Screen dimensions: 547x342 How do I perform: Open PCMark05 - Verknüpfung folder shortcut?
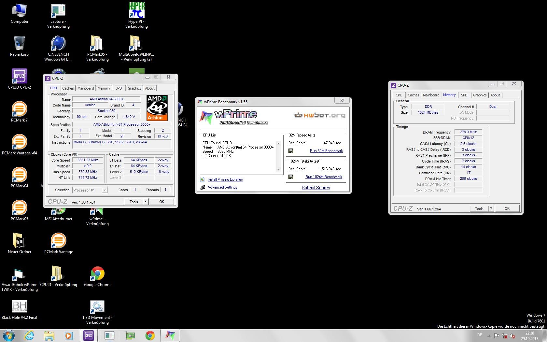(x=97, y=49)
